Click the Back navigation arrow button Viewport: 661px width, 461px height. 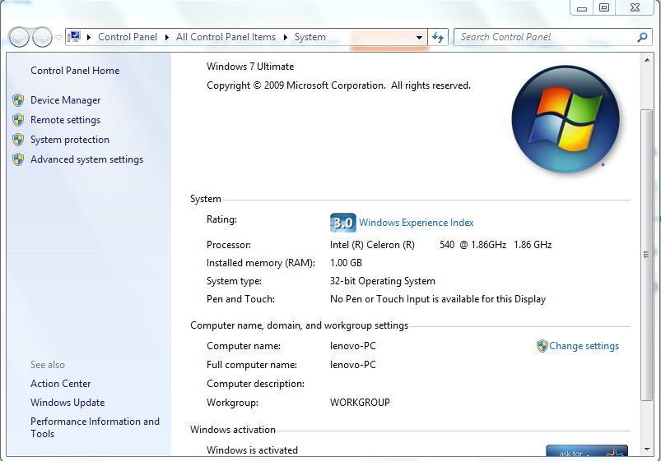coord(19,38)
